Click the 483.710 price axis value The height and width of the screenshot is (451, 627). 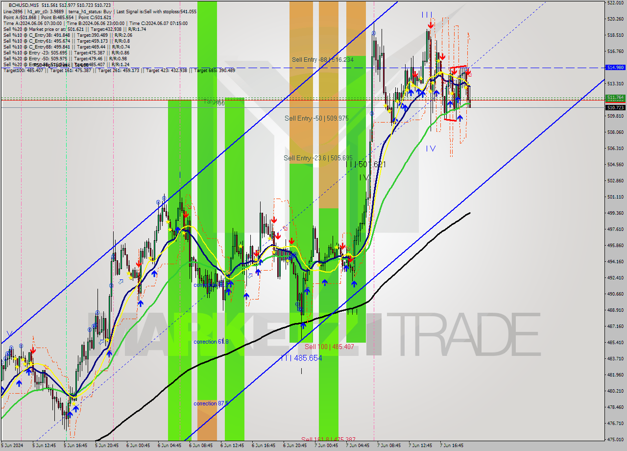click(615, 359)
